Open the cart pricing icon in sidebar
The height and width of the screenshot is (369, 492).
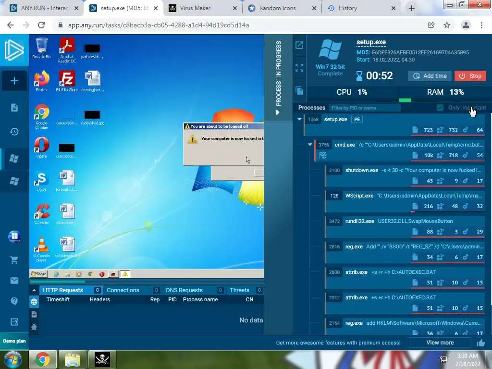(14, 260)
